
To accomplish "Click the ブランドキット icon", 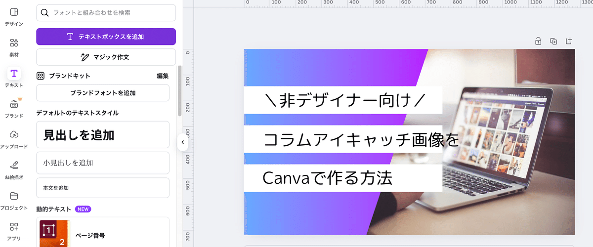I will coord(41,76).
